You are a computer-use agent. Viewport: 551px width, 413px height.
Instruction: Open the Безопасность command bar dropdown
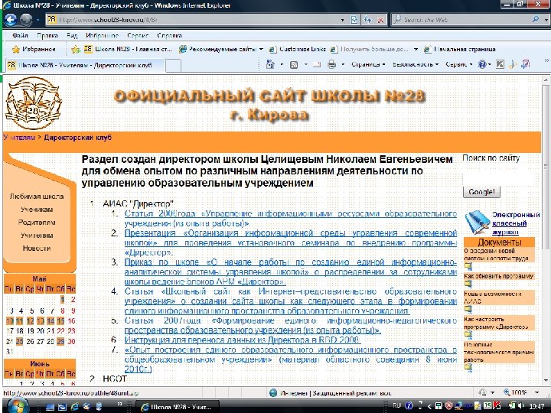click(x=416, y=64)
